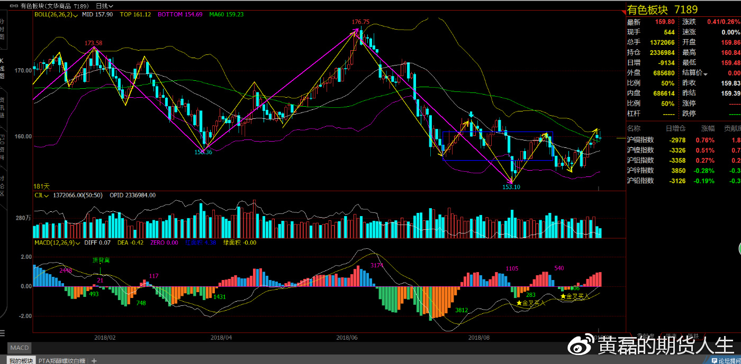The height and width of the screenshot is (364, 741).
Task: Click the OPID 2336984.00 reading
Action: (x=132, y=195)
